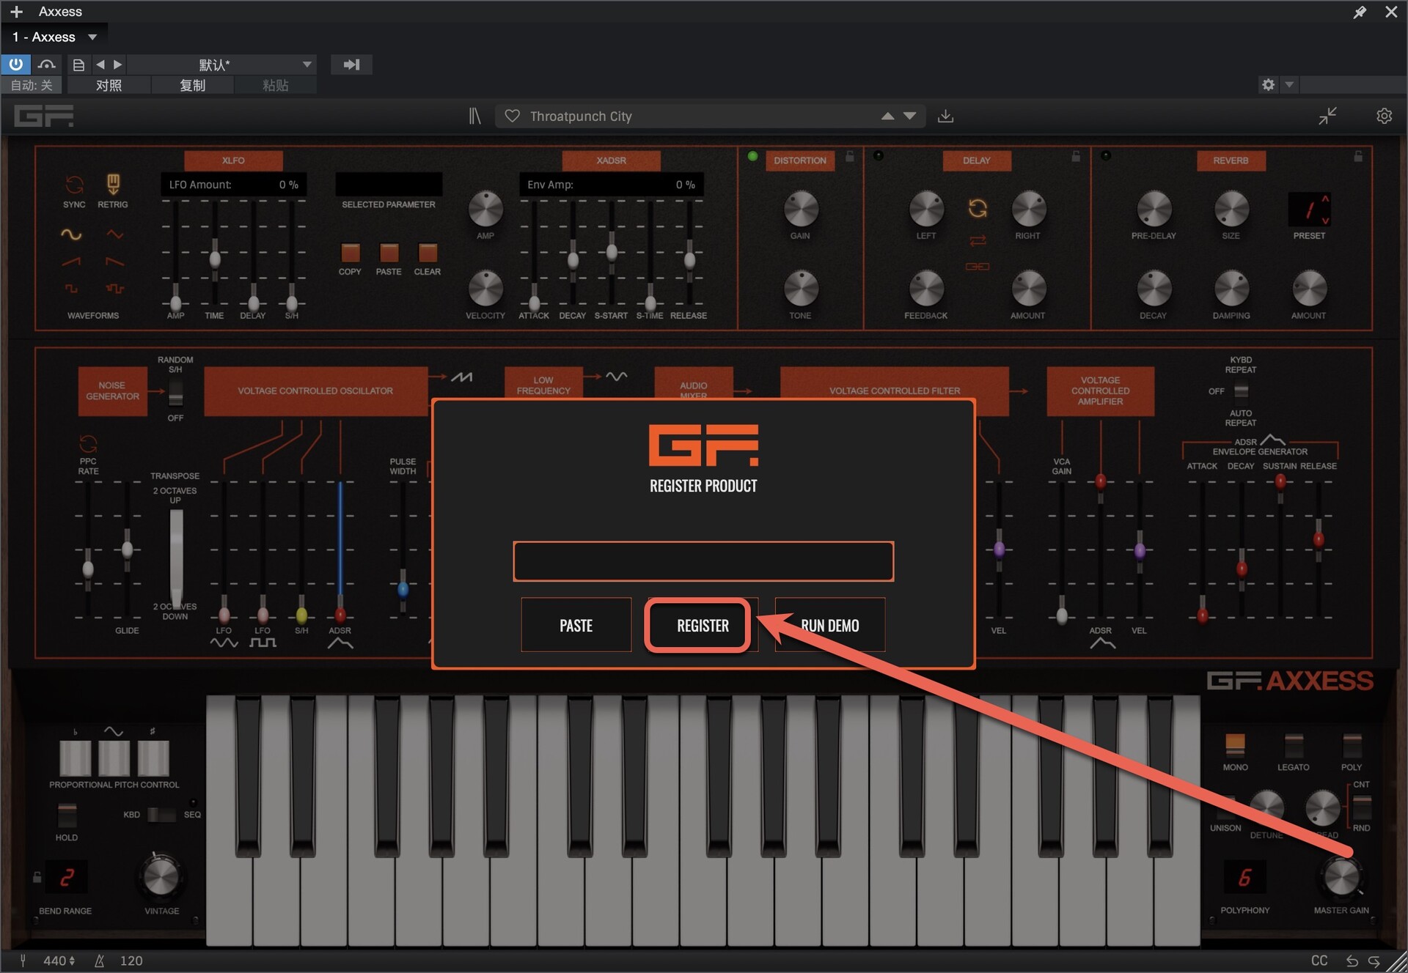Click the host preset file icon
The image size is (1408, 973).
[78, 64]
